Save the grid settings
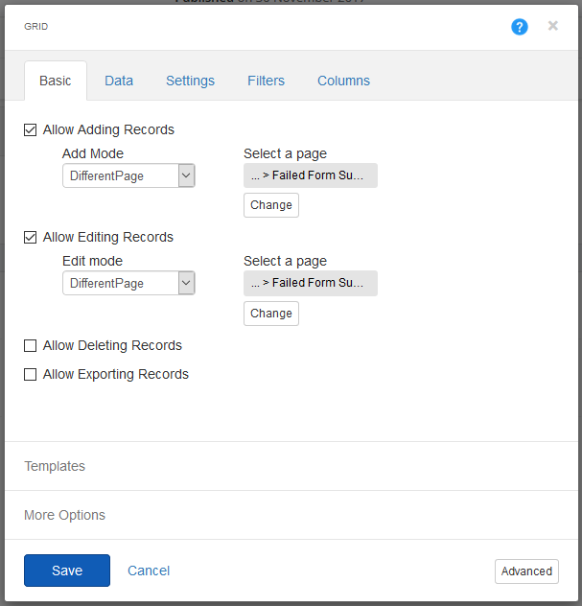 pos(67,571)
